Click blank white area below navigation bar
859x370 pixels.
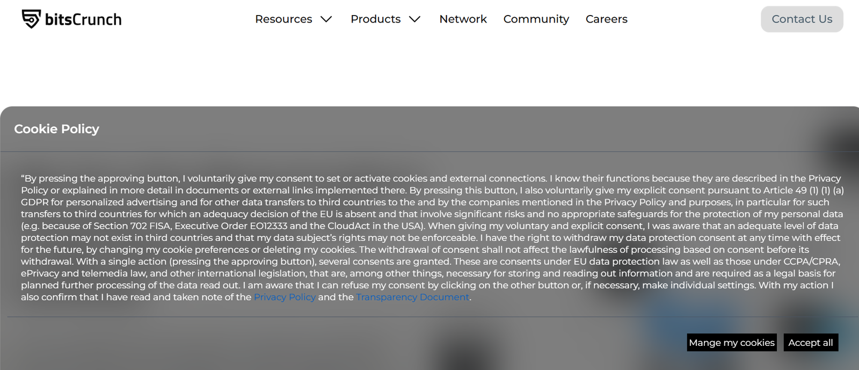point(429,70)
